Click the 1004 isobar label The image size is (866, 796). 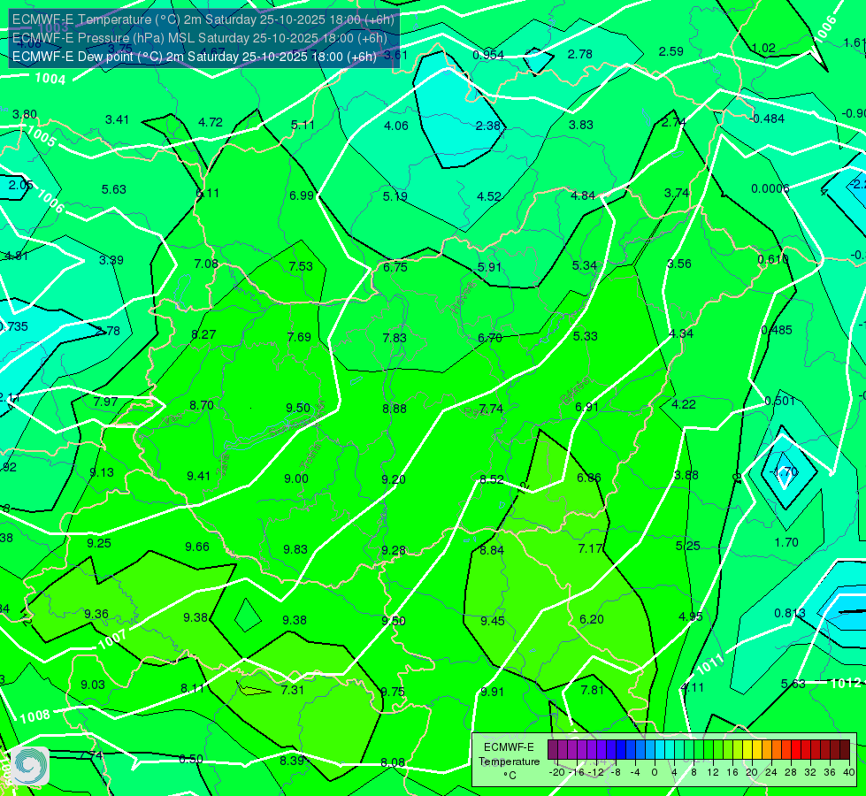pyautogui.click(x=50, y=79)
